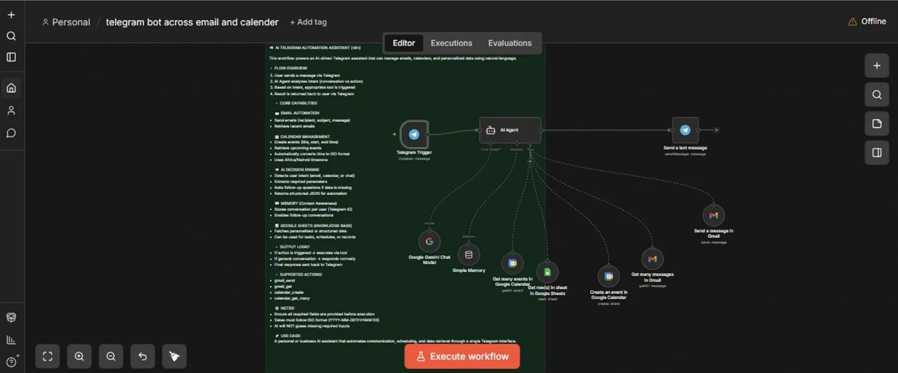Select the AI Agent node
Image resolution: width=898 pixels, height=373 pixels.
(510, 130)
